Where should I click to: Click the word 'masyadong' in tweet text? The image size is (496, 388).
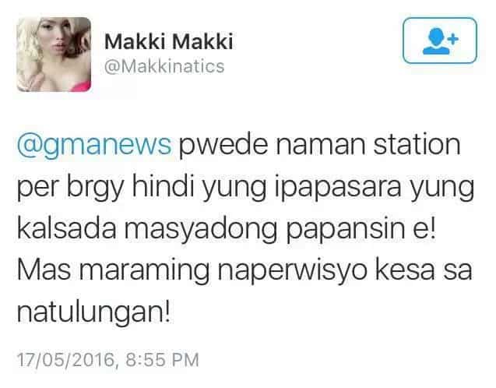pyautogui.click(x=201, y=230)
